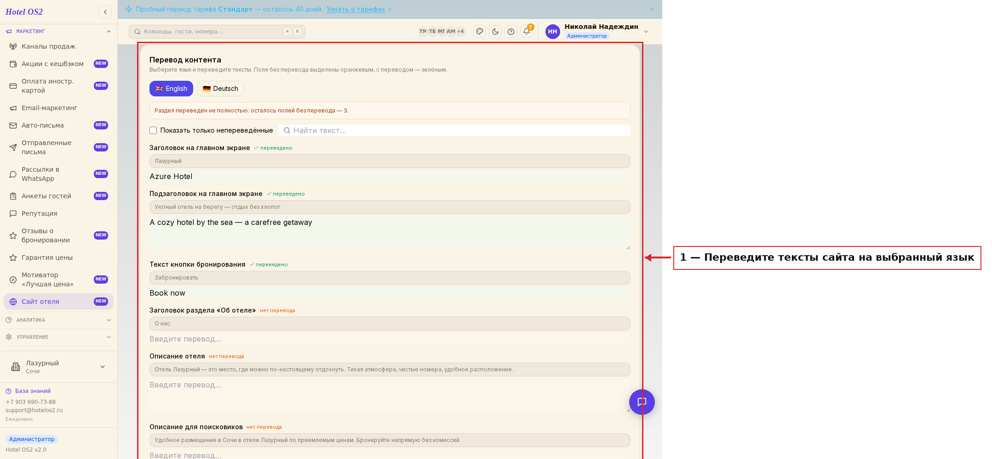Click the Найти текст search field
This screenshot has height=459, width=992.
tap(454, 130)
